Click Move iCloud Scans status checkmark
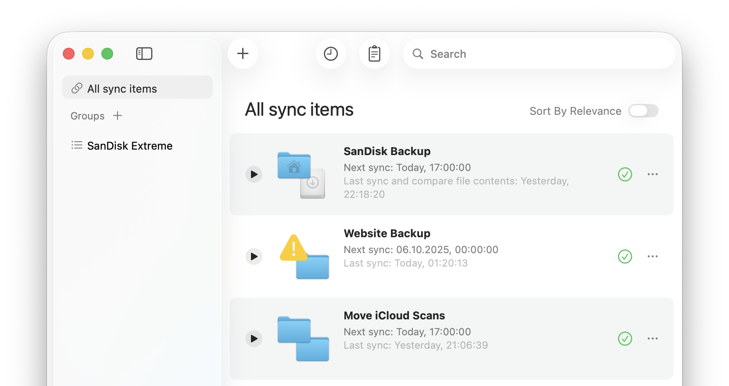This screenshot has height=386, width=729. (625, 339)
